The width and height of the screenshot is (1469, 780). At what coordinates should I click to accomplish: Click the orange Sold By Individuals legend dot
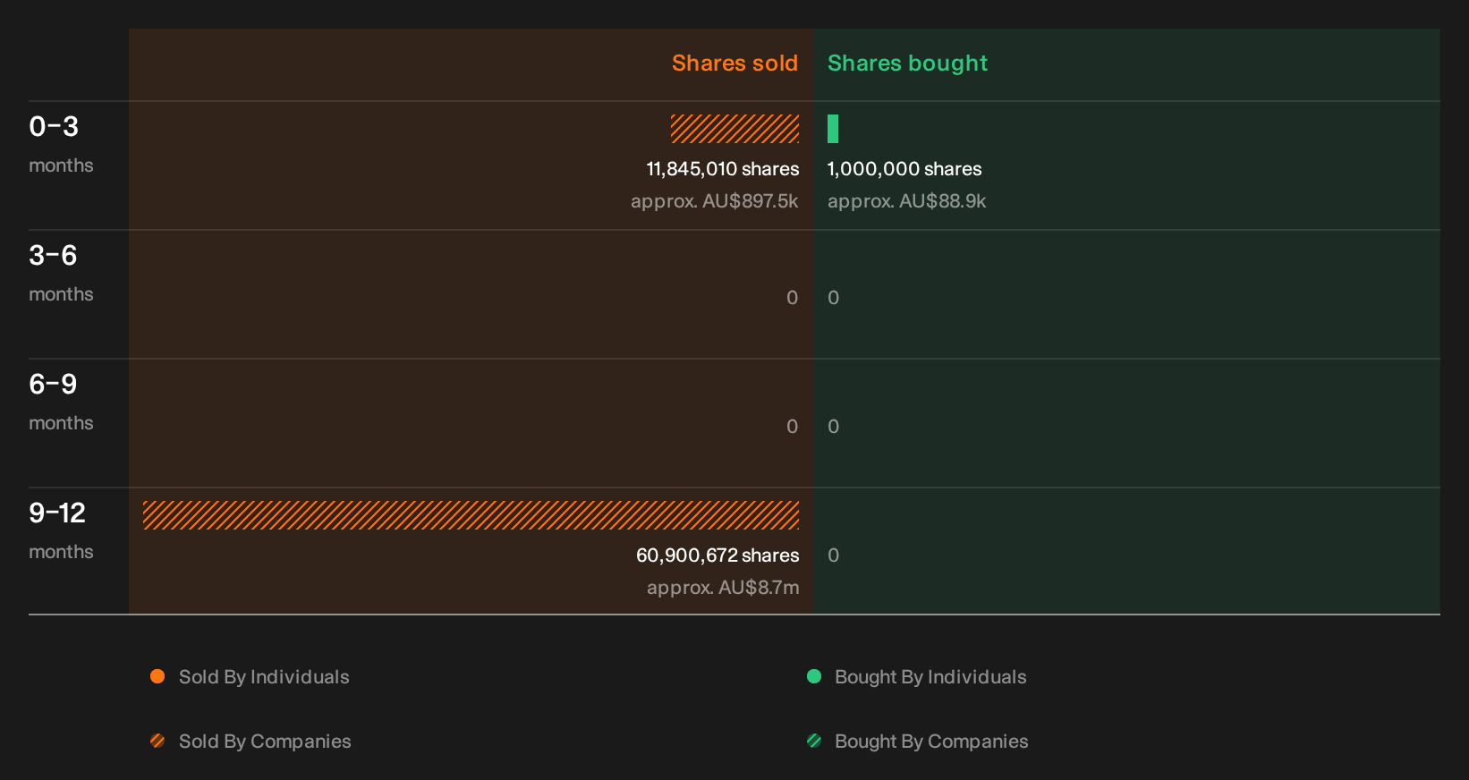[x=157, y=676]
